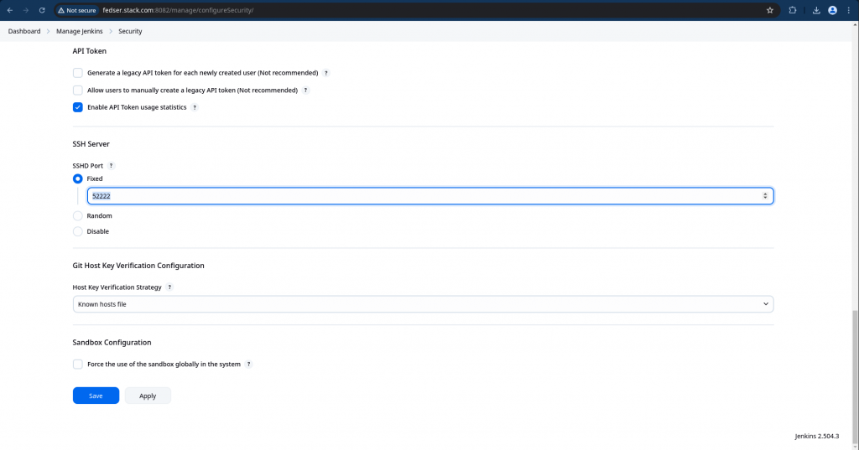Check Force the use of the sandbox globally
The image size is (859, 450).
tap(78, 365)
